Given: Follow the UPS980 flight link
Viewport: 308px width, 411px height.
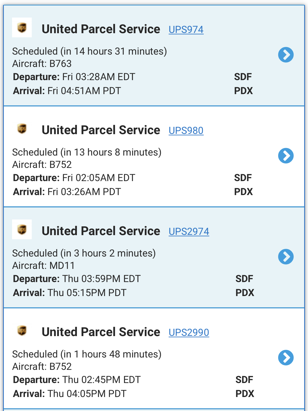Looking at the screenshot, I should pyautogui.click(x=186, y=131).
